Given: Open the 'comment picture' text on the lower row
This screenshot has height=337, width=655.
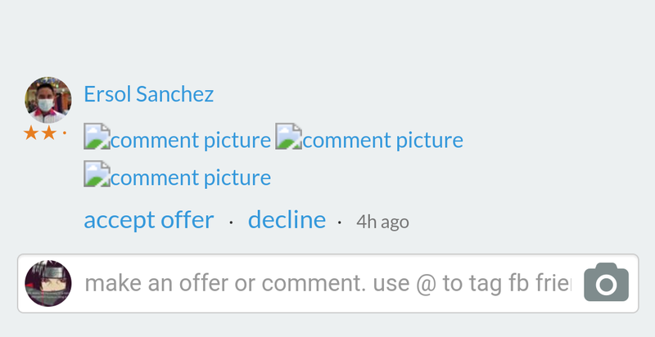Looking at the screenshot, I should click(x=191, y=177).
